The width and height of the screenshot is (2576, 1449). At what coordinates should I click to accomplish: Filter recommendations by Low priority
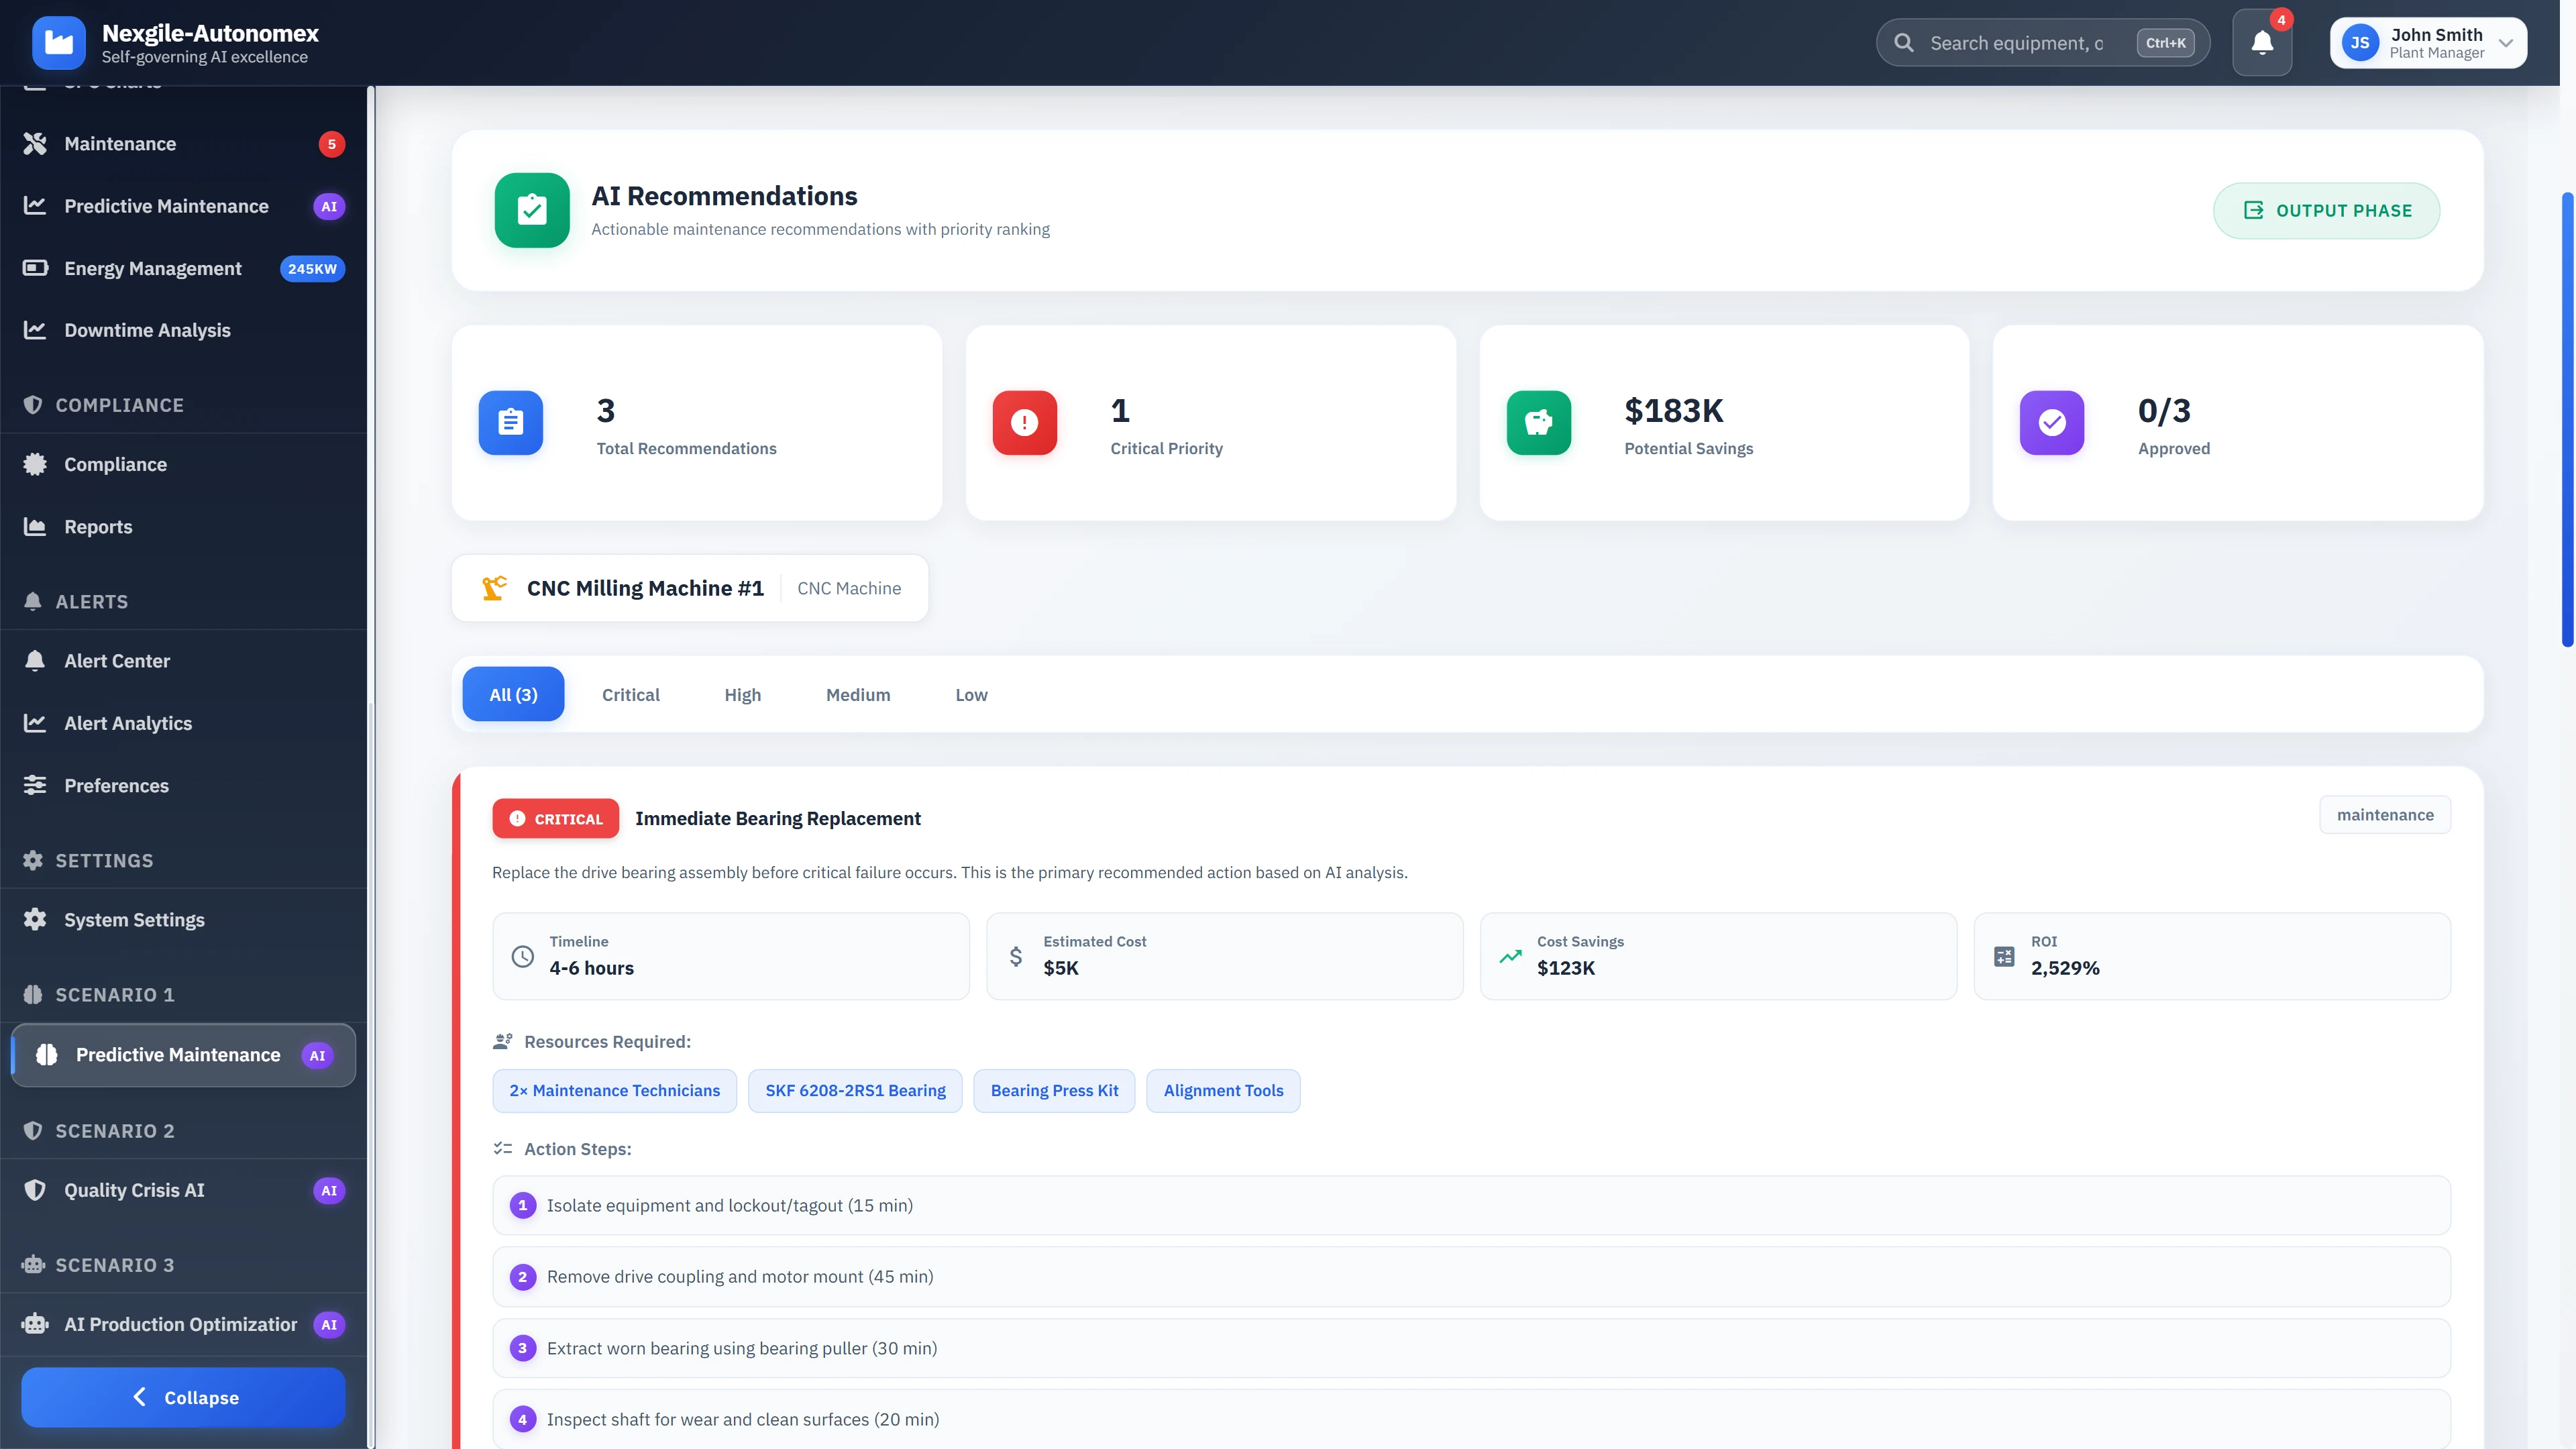[970, 694]
